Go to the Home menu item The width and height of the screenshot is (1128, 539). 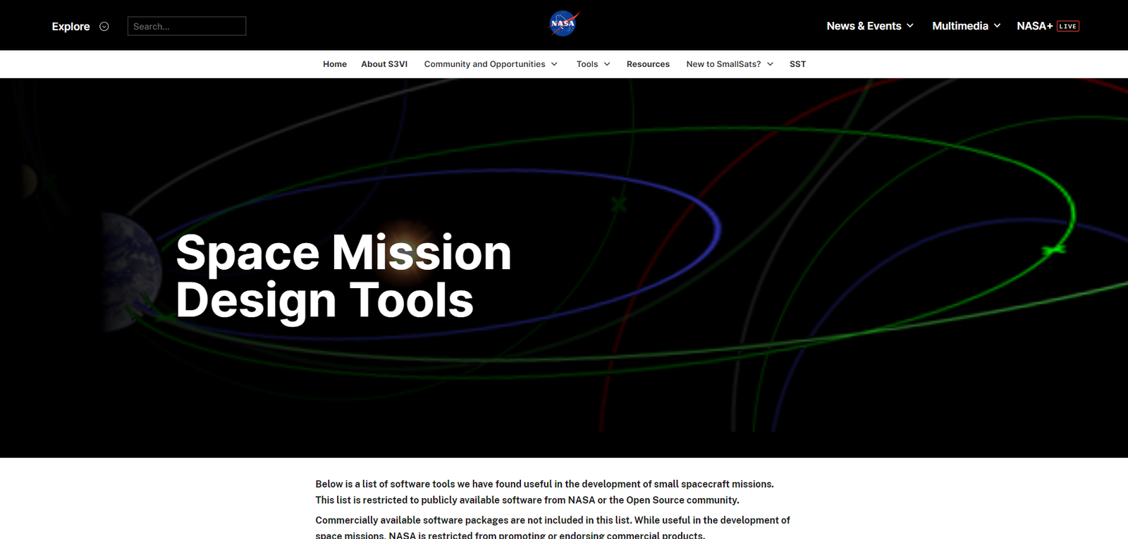point(335,64)
